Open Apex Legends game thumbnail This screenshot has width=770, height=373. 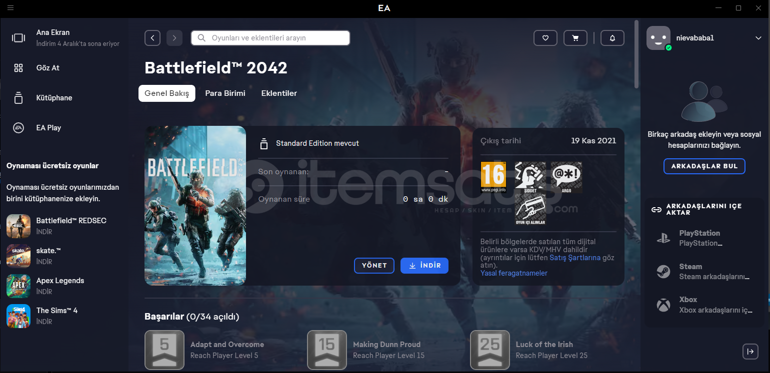click(x=18, y=286)
